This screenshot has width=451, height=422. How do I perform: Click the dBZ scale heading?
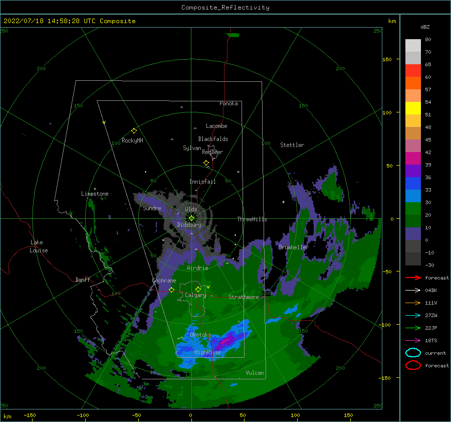point(425,27)
